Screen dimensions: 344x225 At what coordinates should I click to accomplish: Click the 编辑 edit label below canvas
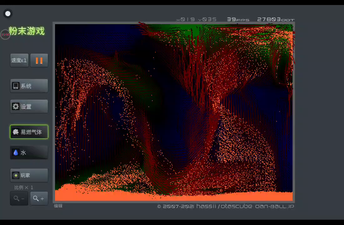click(58, 206)
